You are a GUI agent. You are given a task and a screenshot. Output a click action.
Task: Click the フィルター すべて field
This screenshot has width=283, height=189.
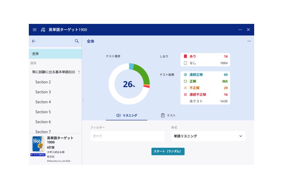[x=127, y=136]
